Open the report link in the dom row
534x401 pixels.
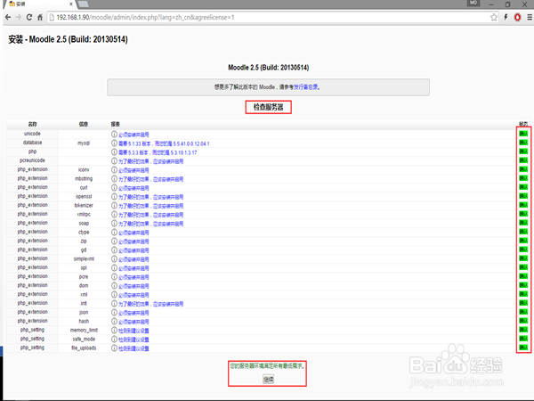[x=133, y=286]
